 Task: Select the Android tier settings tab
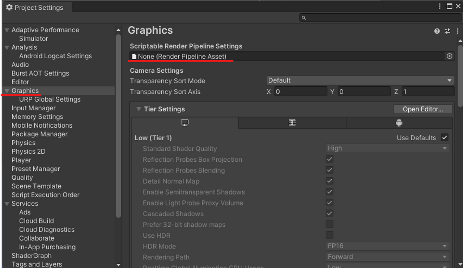point(399,123)
